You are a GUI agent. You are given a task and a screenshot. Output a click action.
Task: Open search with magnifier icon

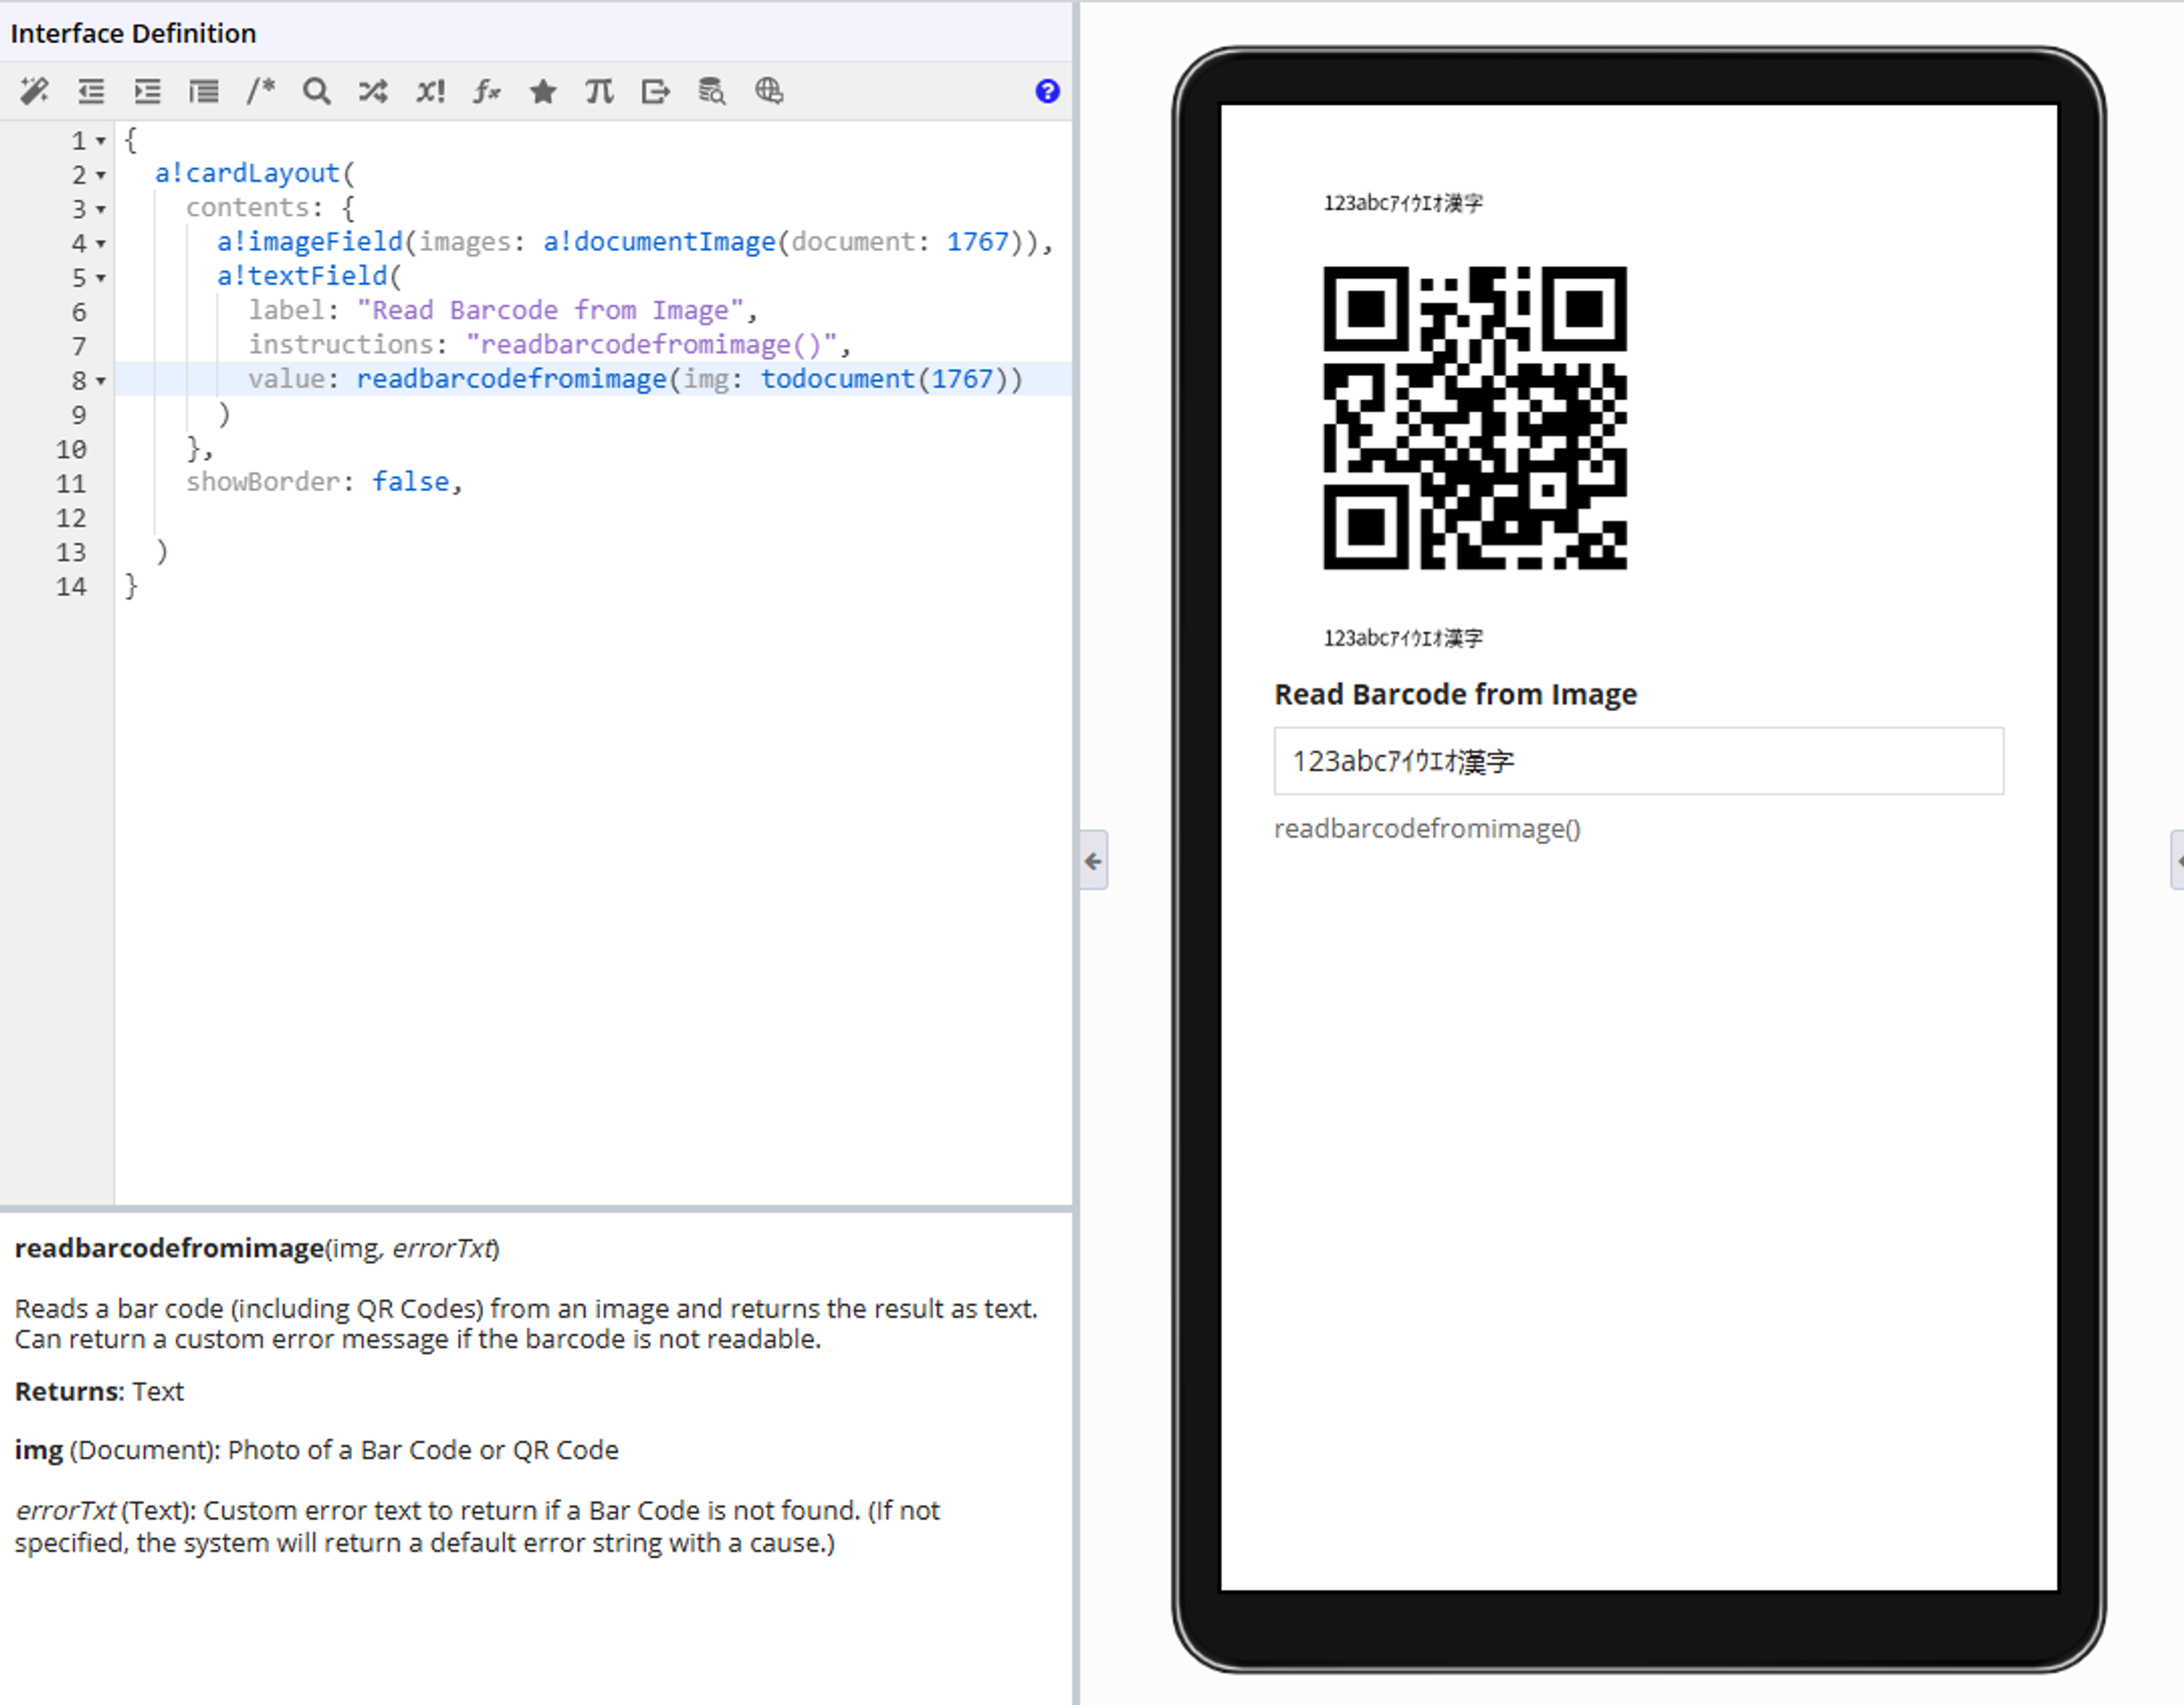coord(317,91)
